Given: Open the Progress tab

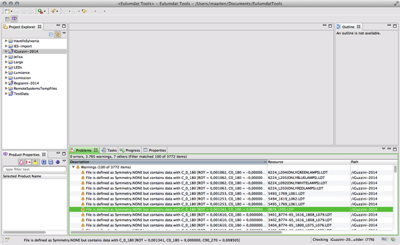Looking at the screenshot, I should coord(130,150).
